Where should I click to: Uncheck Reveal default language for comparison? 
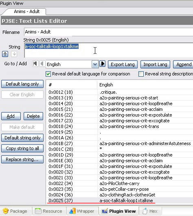coord(48,74)
